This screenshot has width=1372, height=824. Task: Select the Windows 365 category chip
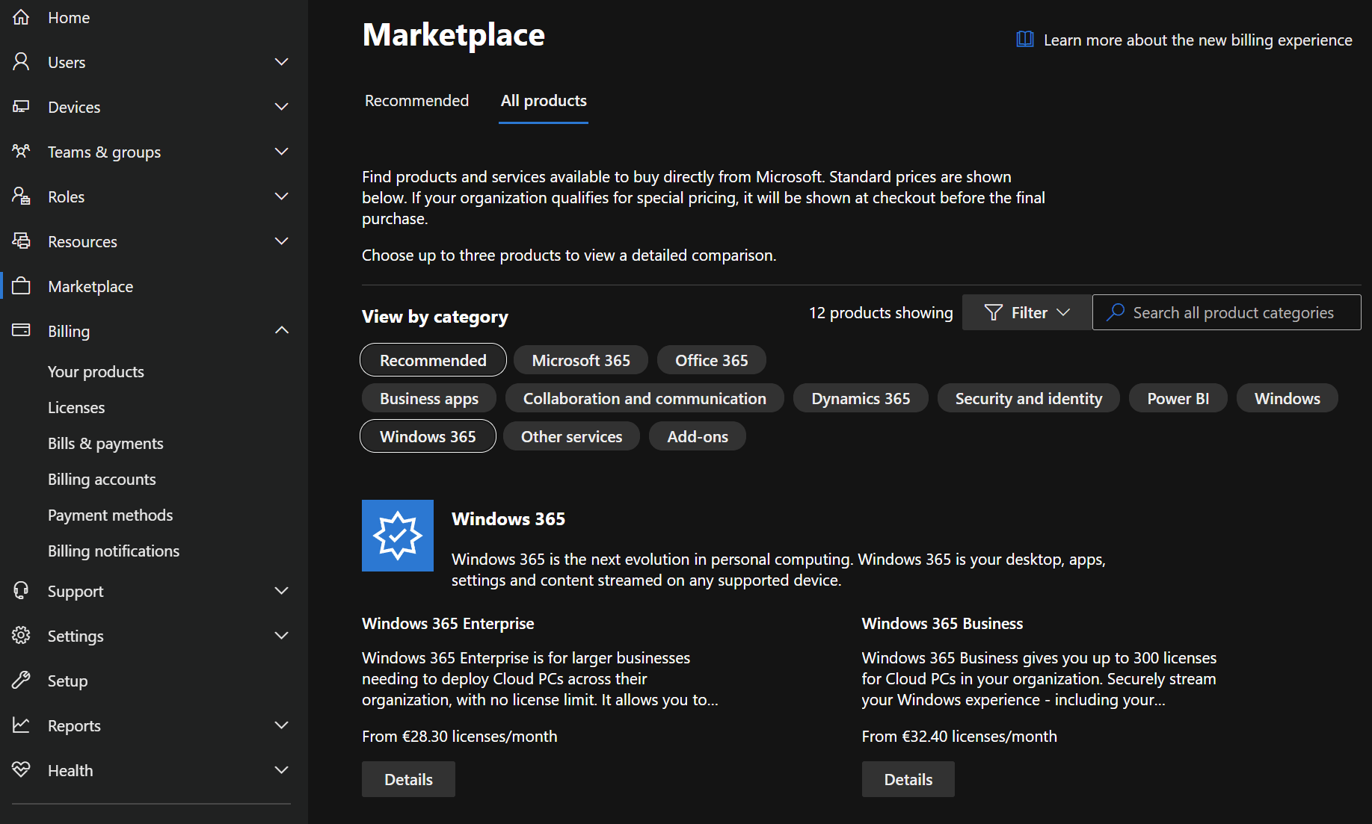[x=428, y=436]
